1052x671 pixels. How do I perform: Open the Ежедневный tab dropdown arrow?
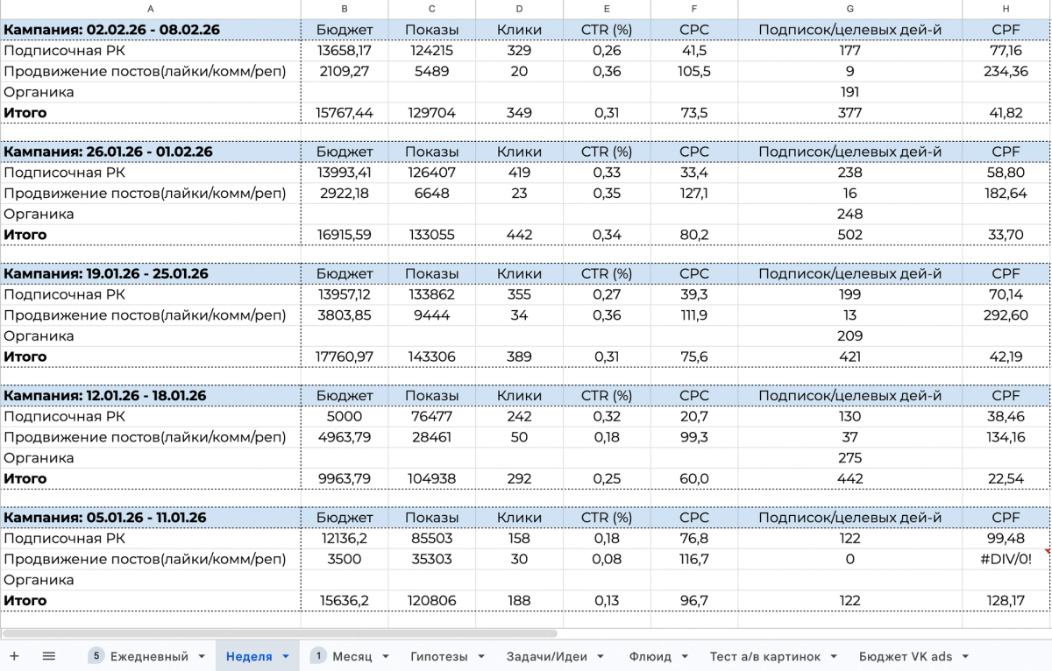(202, 656)
